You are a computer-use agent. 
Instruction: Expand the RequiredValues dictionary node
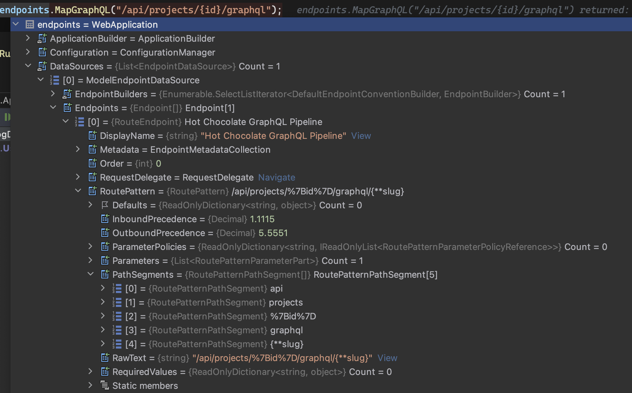[x=90, y=371]
